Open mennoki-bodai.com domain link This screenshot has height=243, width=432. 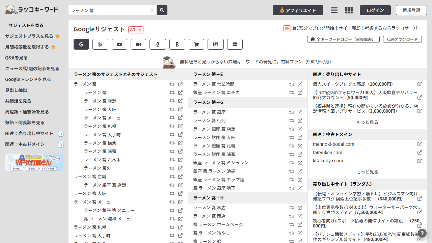pos(333,144)
